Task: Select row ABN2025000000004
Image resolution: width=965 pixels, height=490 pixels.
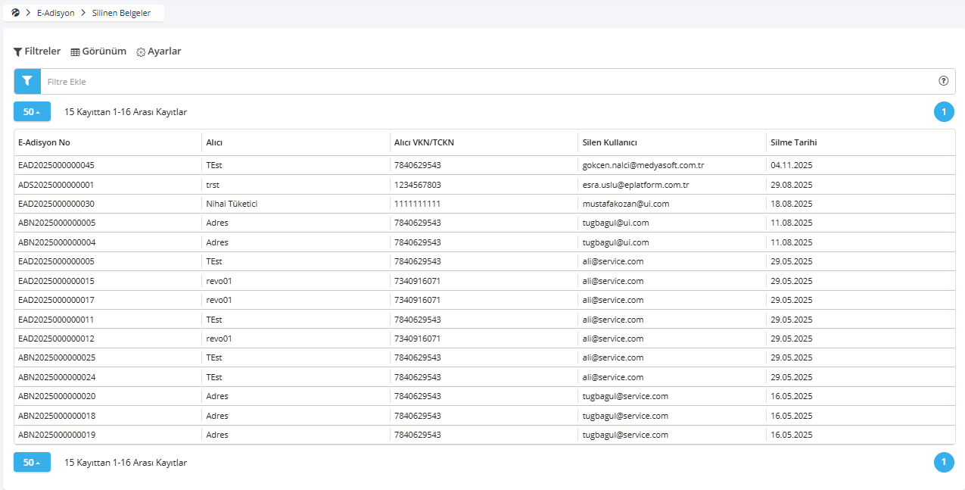Action: pyautogui.click(x=484, y=242)
